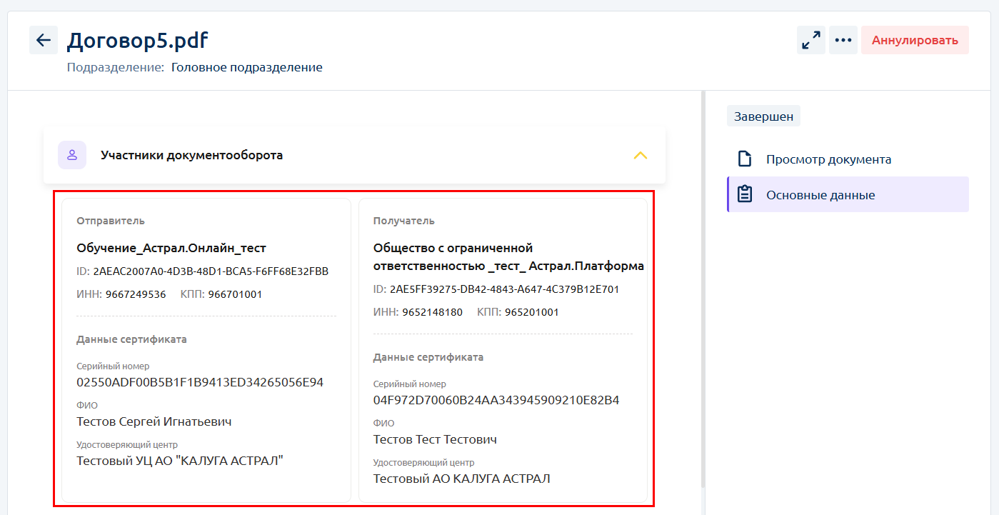The width and height of the screenshot is (999, 515).
Task: Click sender name Обучение_Астрал.Онлайн_тест
Action: pyautogui.click(x=171, y=249)
